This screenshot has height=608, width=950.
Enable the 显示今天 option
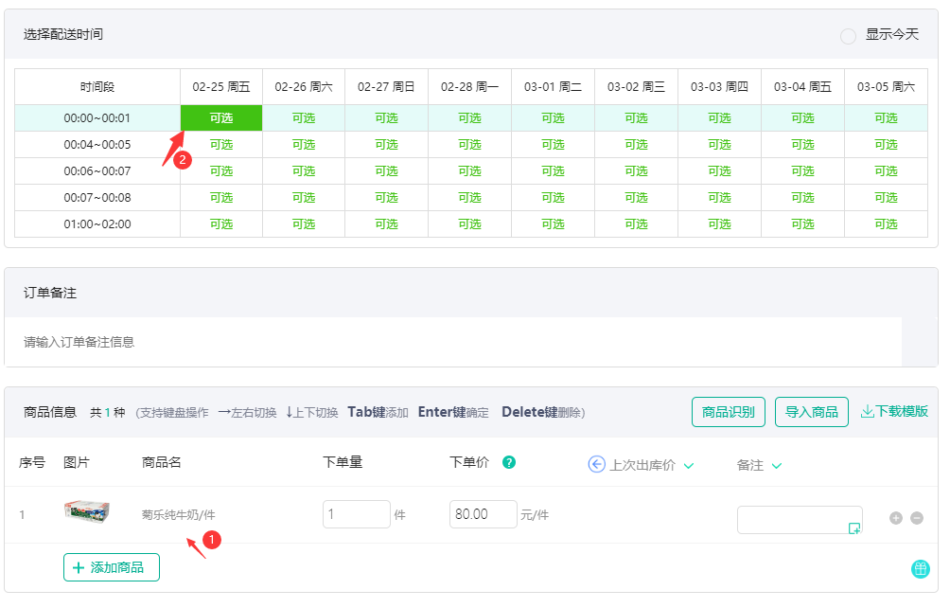coord(850,33)
